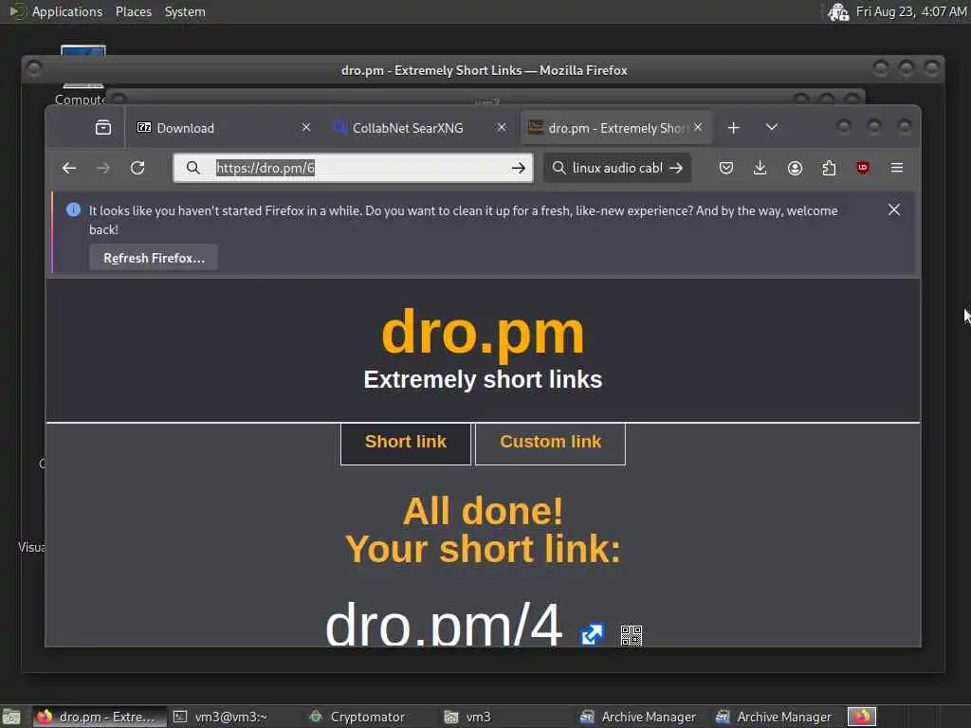Dismiss the Firefox refresh notification bar
This screenshot has height=728, width=971.
click(x=894, y=209)
